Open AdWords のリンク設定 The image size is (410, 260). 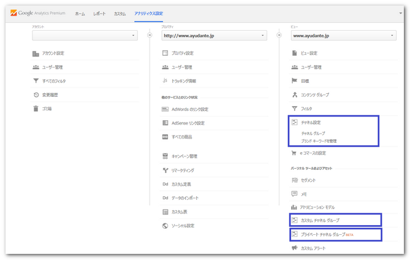[x=190, y=109]
